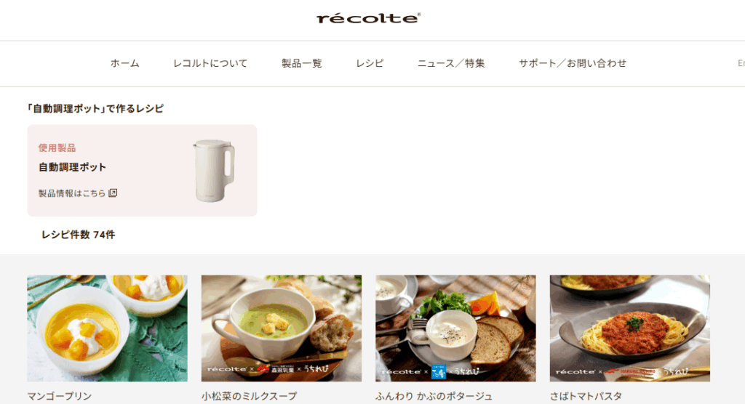Open the レコルトについて menu item

[210, 63]
